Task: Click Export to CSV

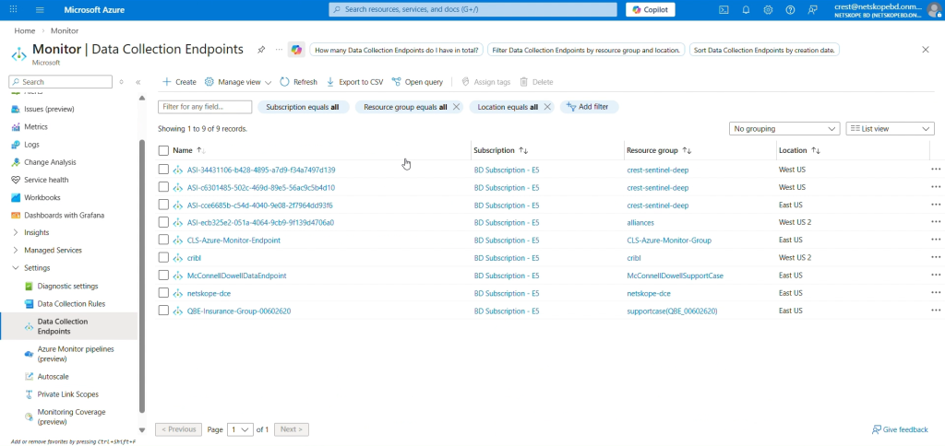Action: [x=354, y=82]
